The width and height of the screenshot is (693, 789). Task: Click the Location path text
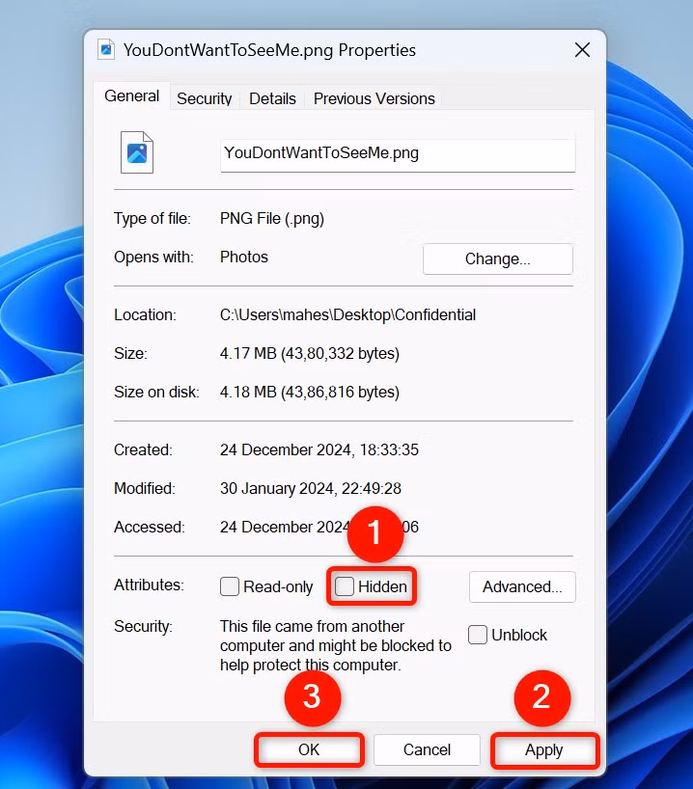coord(348,315)
